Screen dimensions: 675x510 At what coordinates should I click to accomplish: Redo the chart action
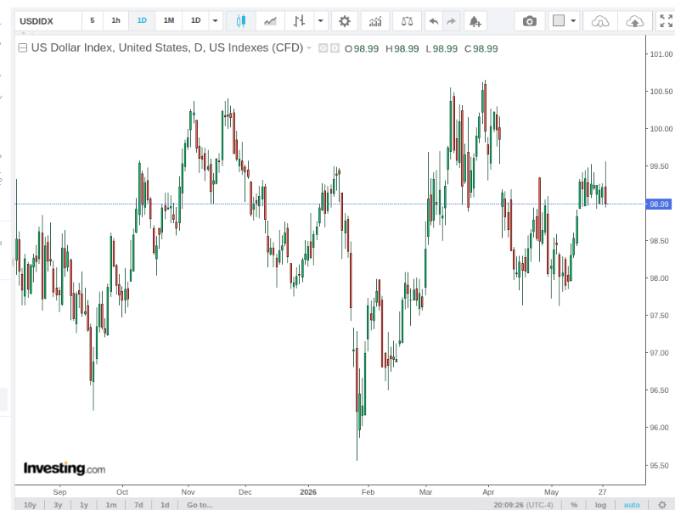451,20
